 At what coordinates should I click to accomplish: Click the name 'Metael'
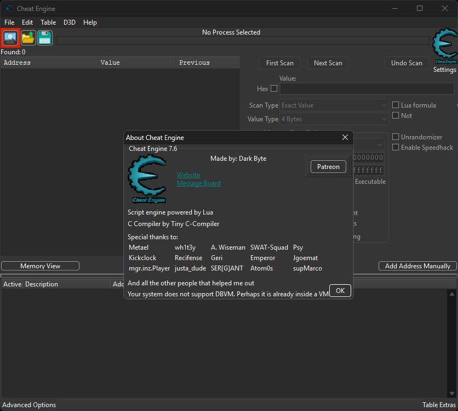139,247
